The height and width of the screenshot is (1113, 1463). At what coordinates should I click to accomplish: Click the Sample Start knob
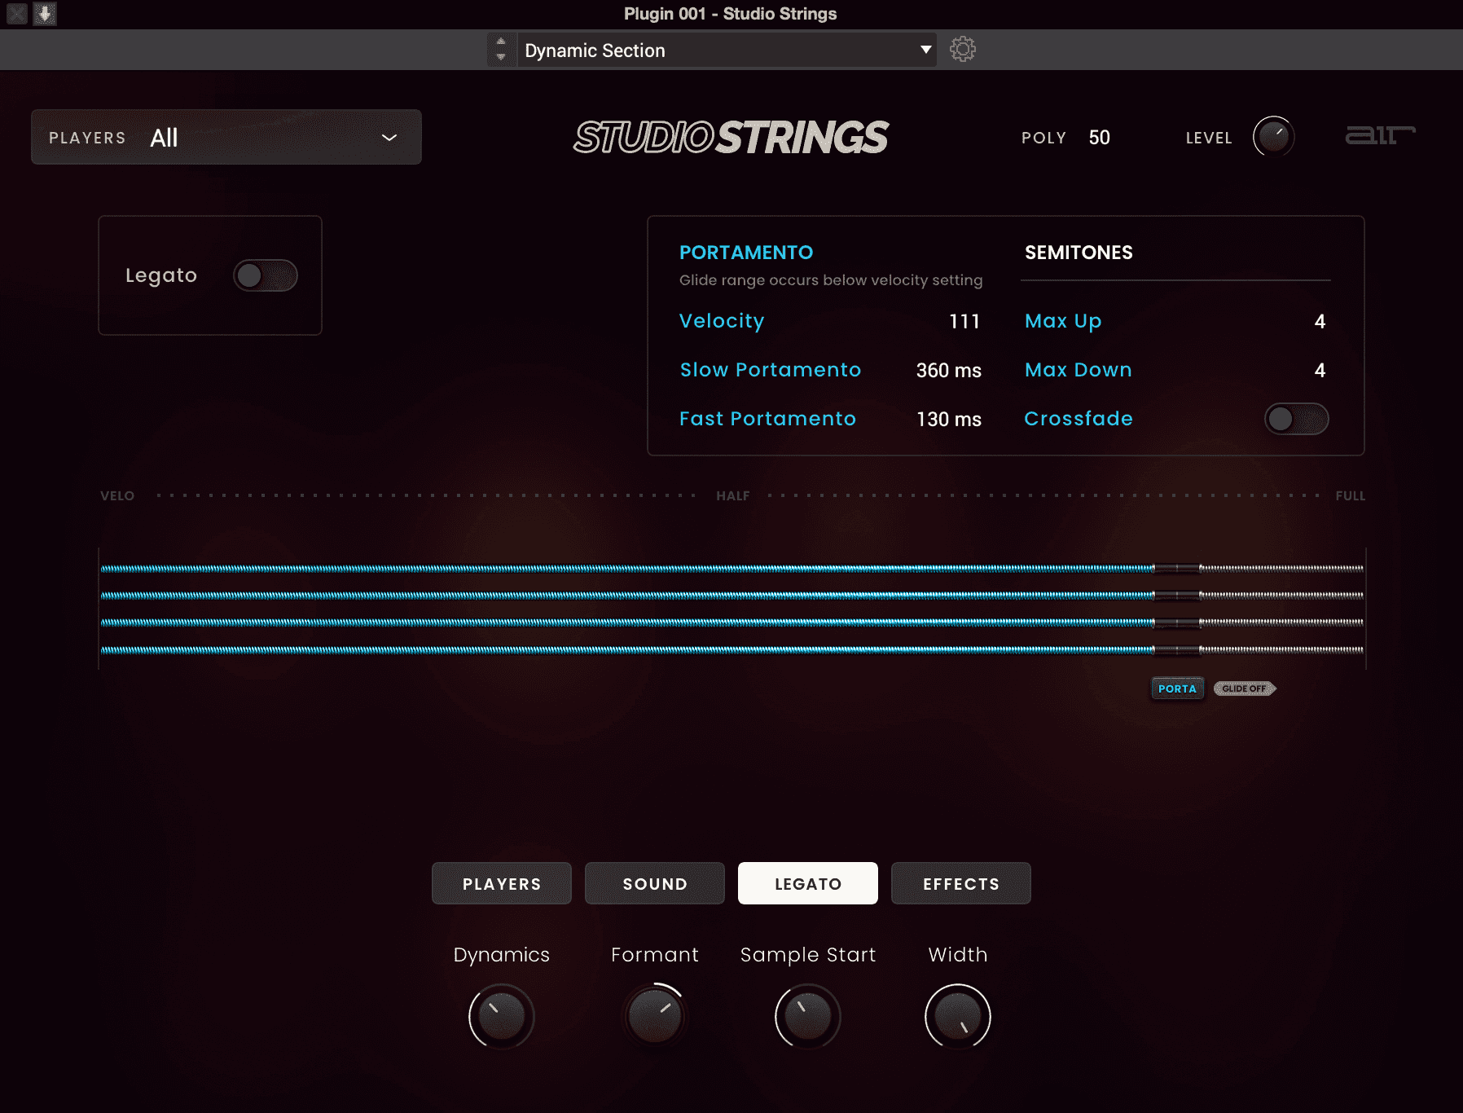807,1016
